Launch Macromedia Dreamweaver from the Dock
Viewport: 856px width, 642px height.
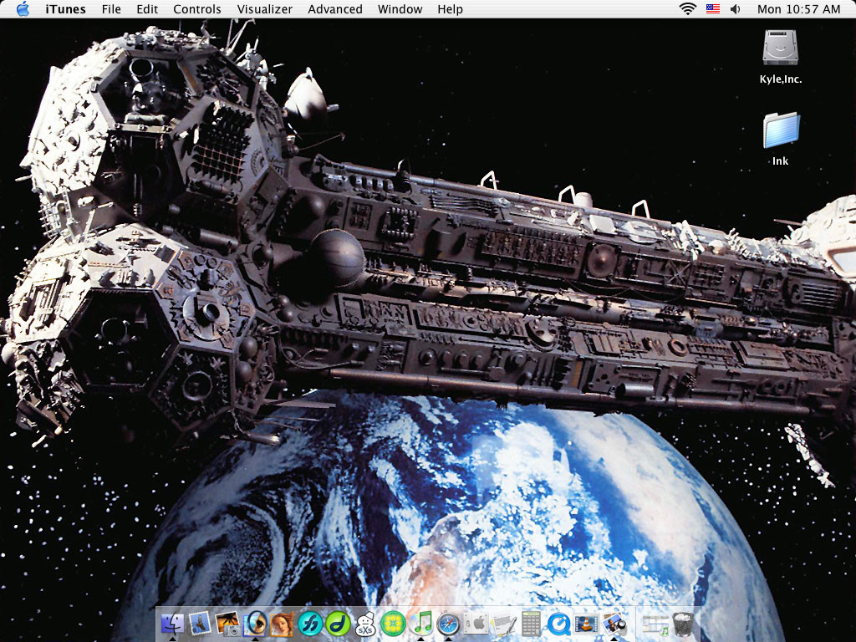tap(338, 624)
